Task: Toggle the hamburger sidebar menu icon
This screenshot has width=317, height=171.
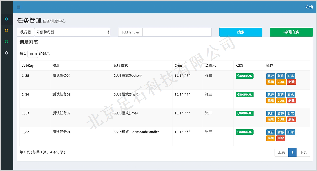Action: click(x=18, y=7)
